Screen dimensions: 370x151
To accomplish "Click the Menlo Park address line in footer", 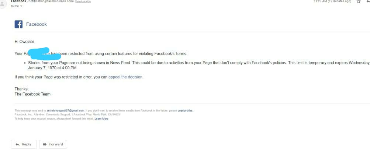I will pos(67,115).
